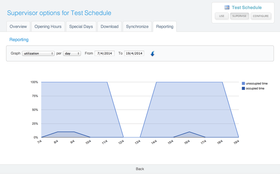Click the 16/4 occupied peak on chart
Image resolution: width=280 pixels, height=176 pixels.
(x=189, y=132)
